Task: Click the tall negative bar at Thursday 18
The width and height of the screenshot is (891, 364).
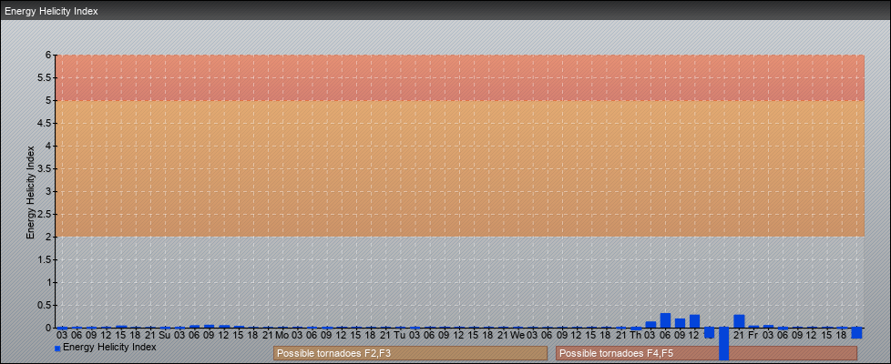Action: coord(724,344)
